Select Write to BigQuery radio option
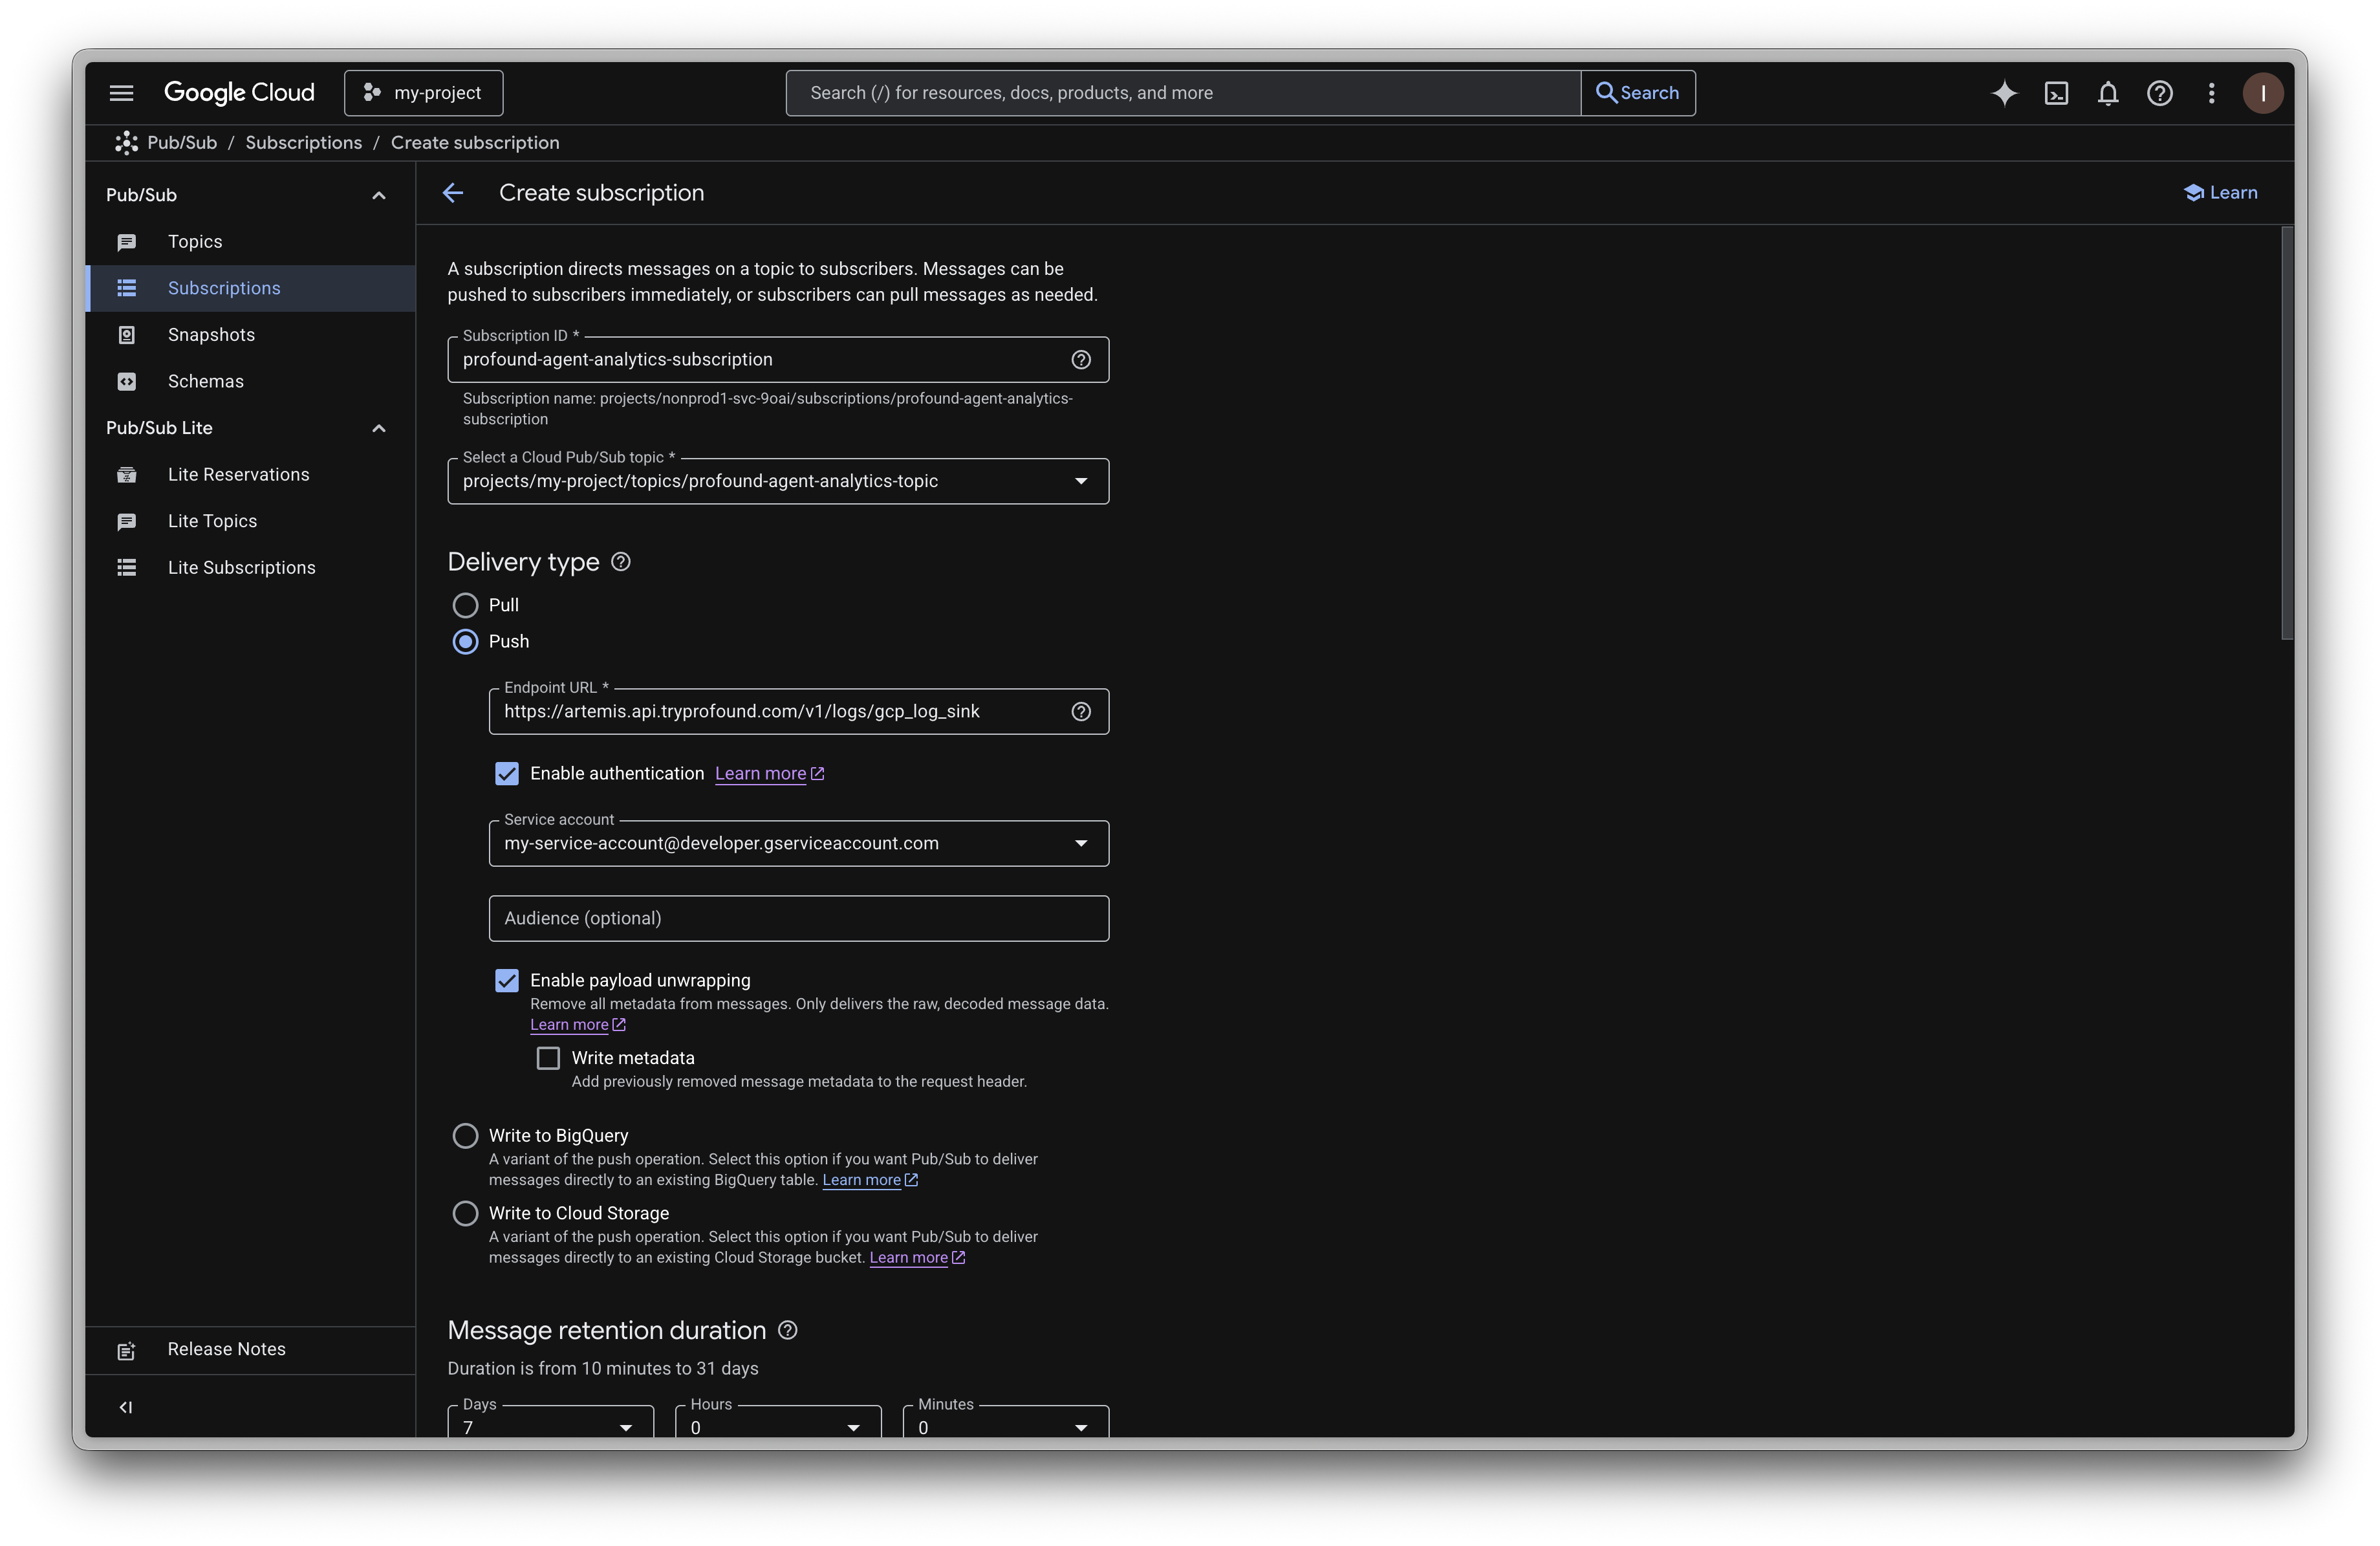2380x1546 pixels. [466, 1136]
